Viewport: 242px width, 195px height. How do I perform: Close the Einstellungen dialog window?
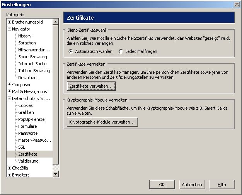pyautogui.click(x=237, y=4)
